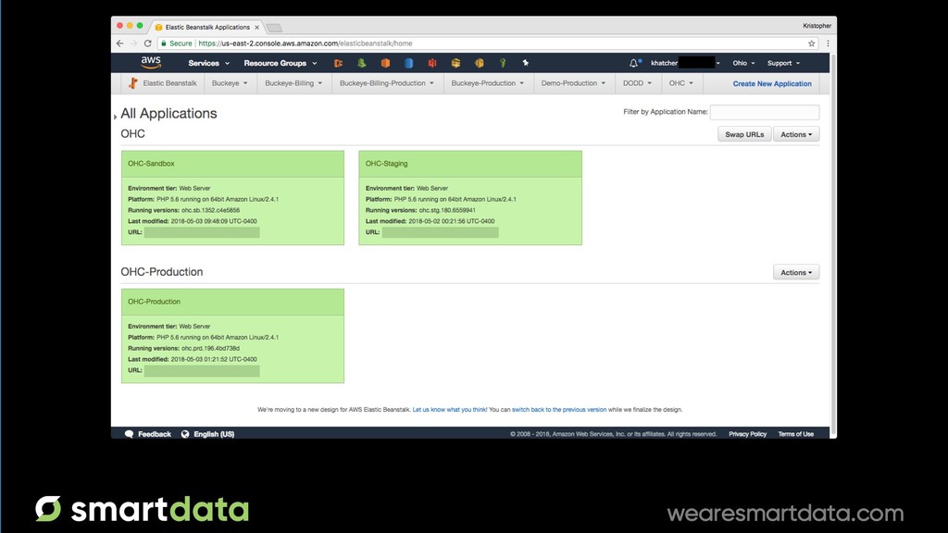Expand the Buckeye application dropdown
Viewport: 948px width, 533px height.
point(230,83)
